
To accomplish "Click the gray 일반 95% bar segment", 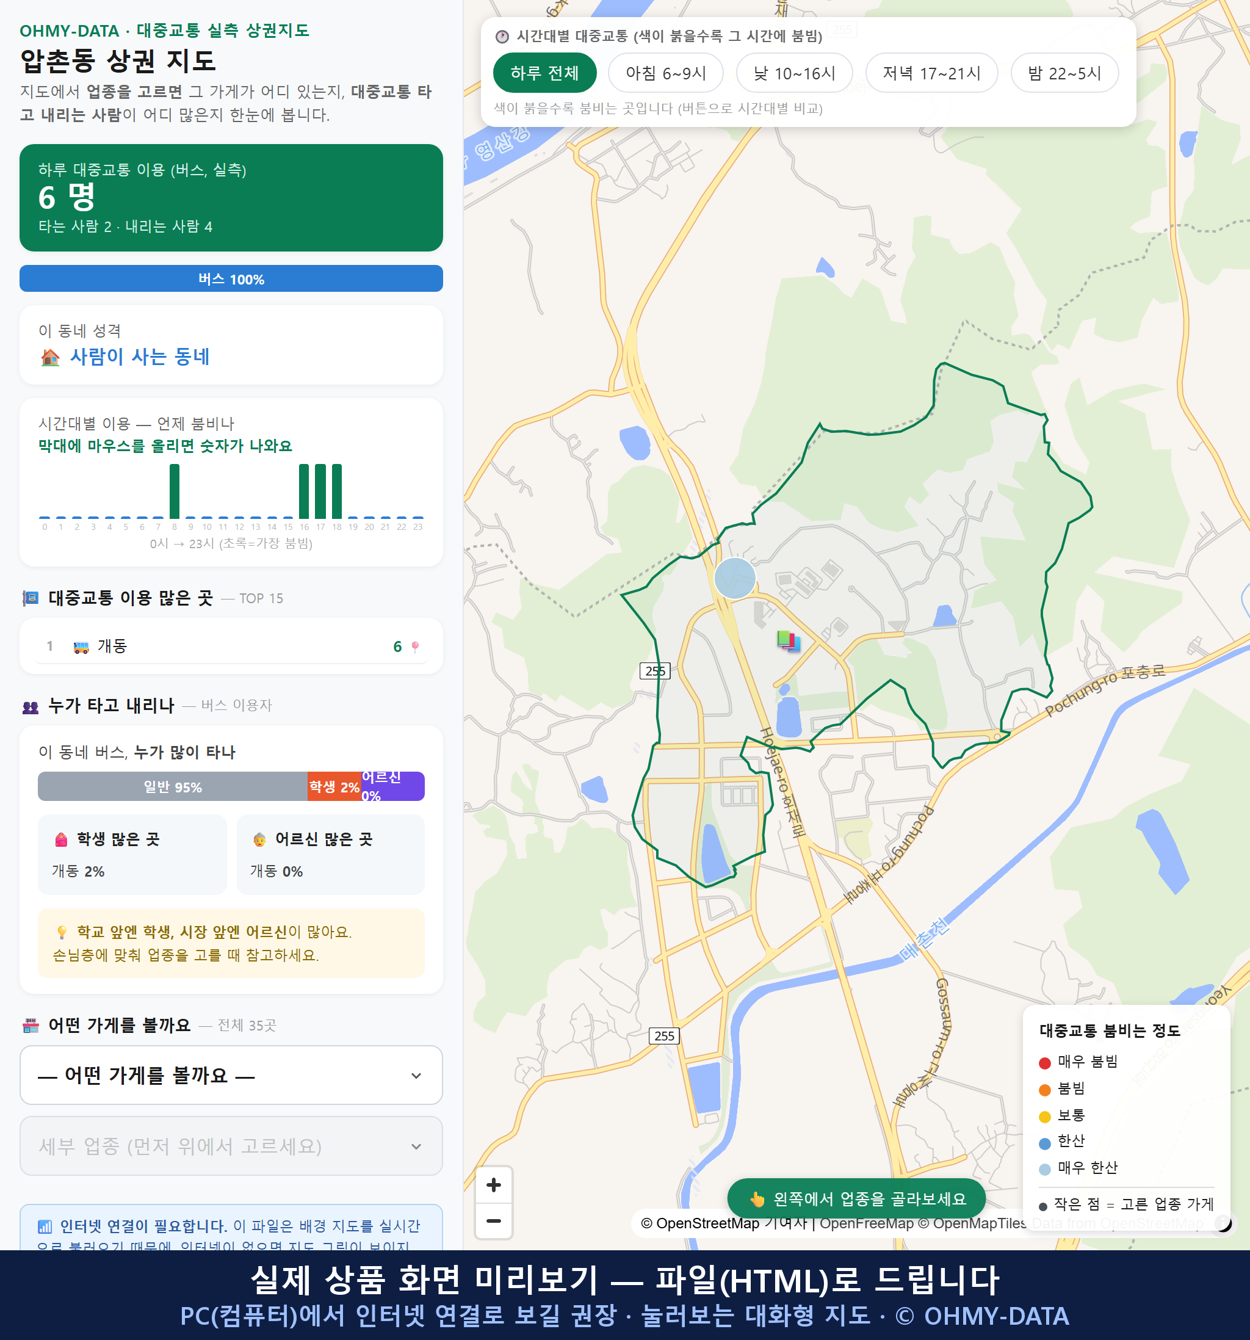I will coord(173,787).
